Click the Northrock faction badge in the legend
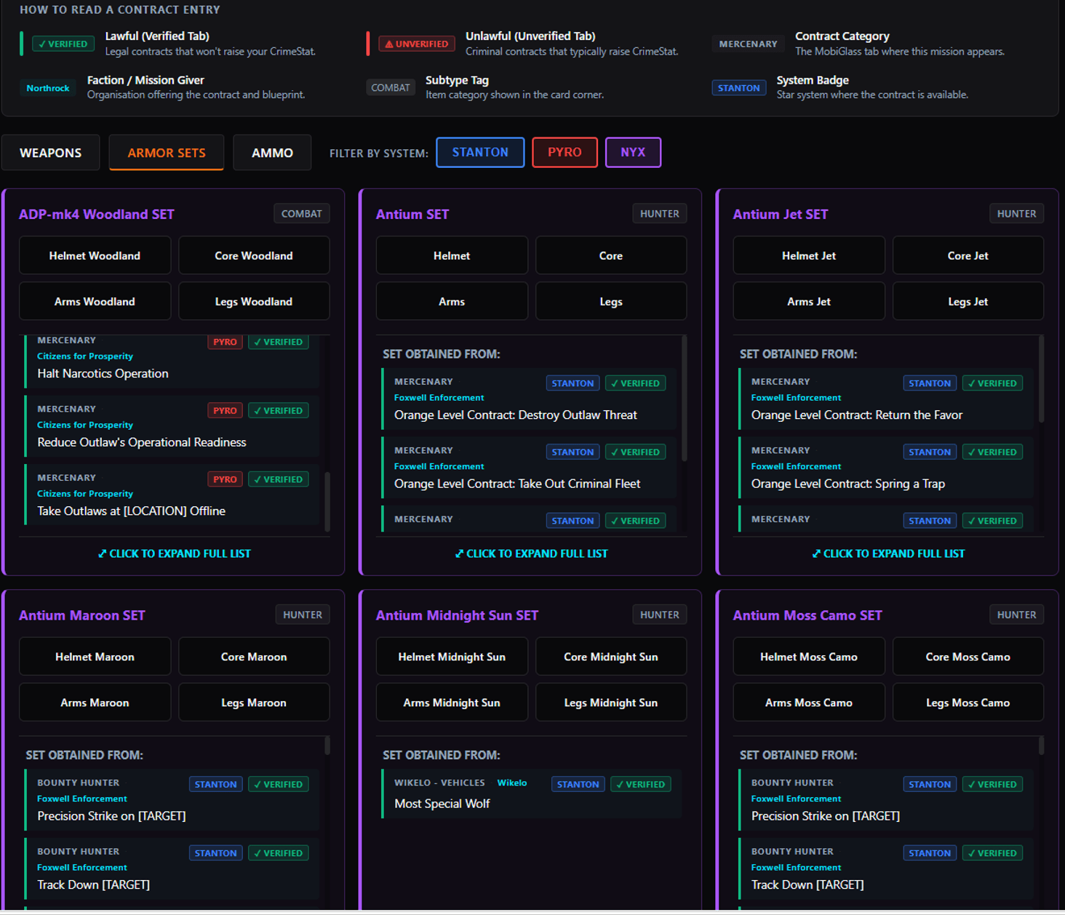Image resolution: width=1065 pixels, height=915 pixels. point(47,87)
